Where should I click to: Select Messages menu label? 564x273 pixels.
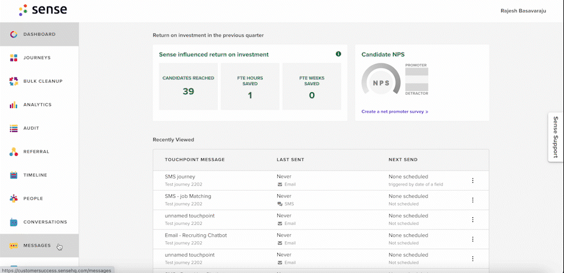click(x=37, y=245)
